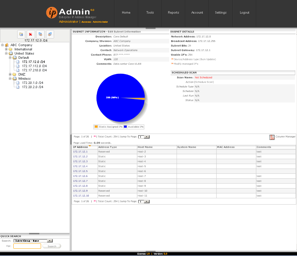Click the DMZ folder icon

click(x=14, y=74)
